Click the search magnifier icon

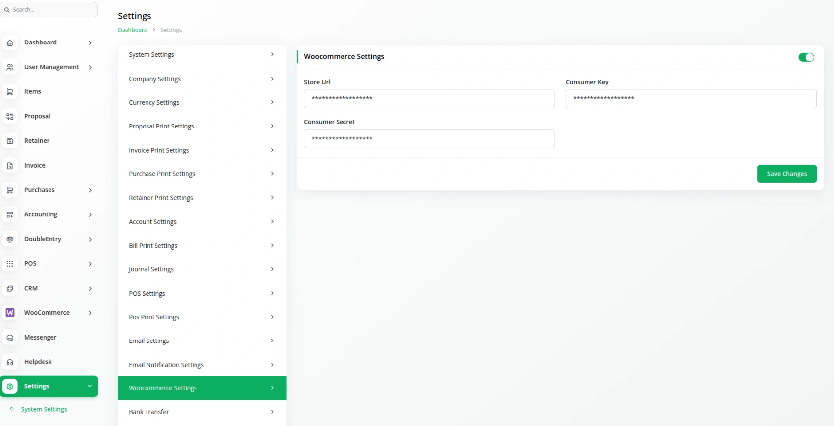(7, 10)
